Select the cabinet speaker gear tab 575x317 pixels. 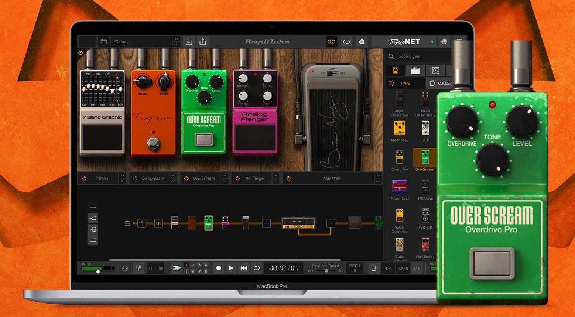pyautogui.click(x=435, y=70)
